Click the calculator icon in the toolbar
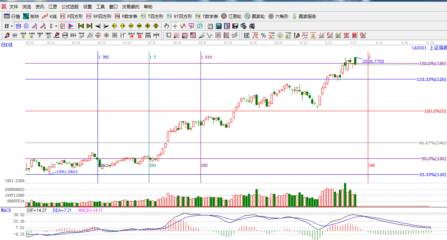Screen dimensions: 447x240 pyautogui.click(x=219, y=26)
